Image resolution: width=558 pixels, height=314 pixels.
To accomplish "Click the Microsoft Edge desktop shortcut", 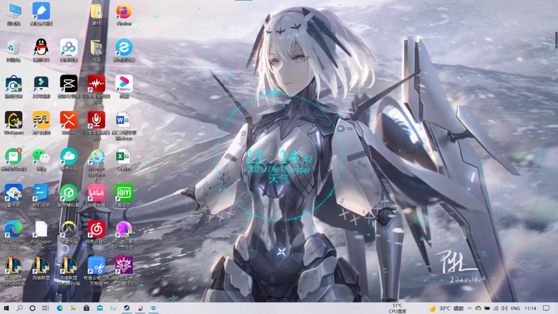I will [x=13, y=235].
